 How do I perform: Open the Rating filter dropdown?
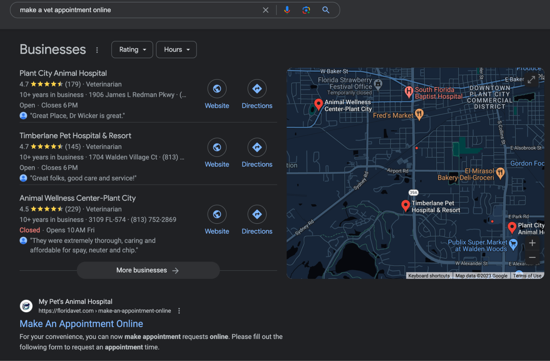click(132, 49)
